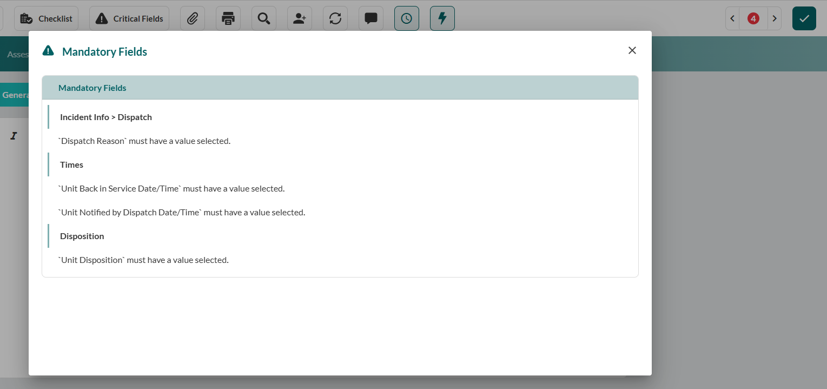Select the Print icon in the toolbar

[x=228, y=18]
